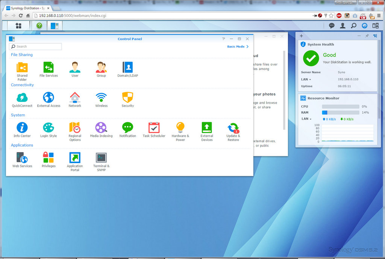Click the browser address bar
Image resolution: width=385 pixels, height=259 pixels.
(x=172, y=15)
